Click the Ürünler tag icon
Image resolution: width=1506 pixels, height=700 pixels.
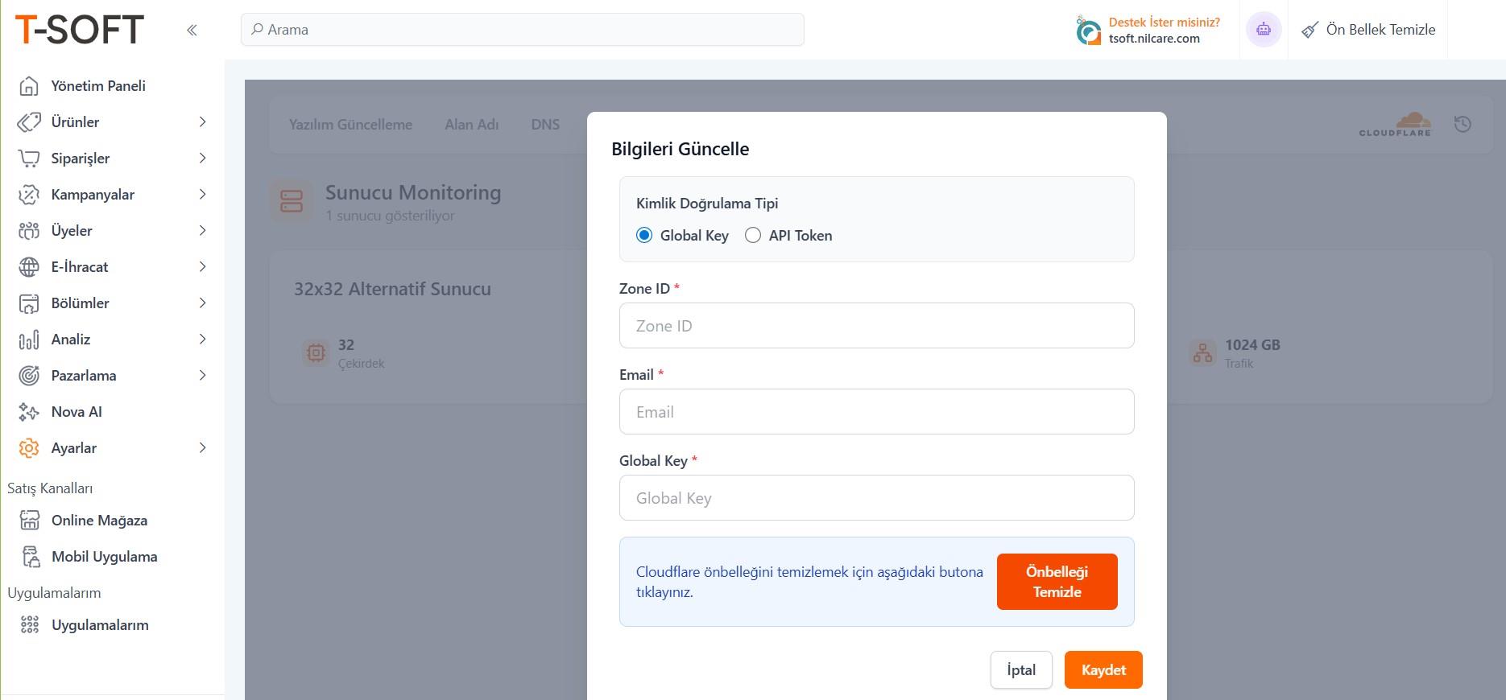pos(29,122)
